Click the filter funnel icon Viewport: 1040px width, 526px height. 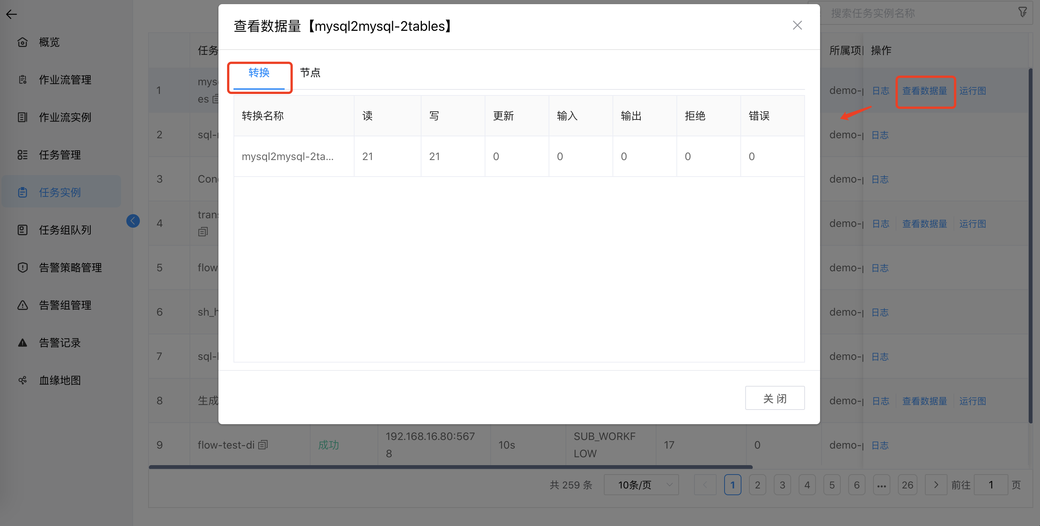coord(1022,12)
